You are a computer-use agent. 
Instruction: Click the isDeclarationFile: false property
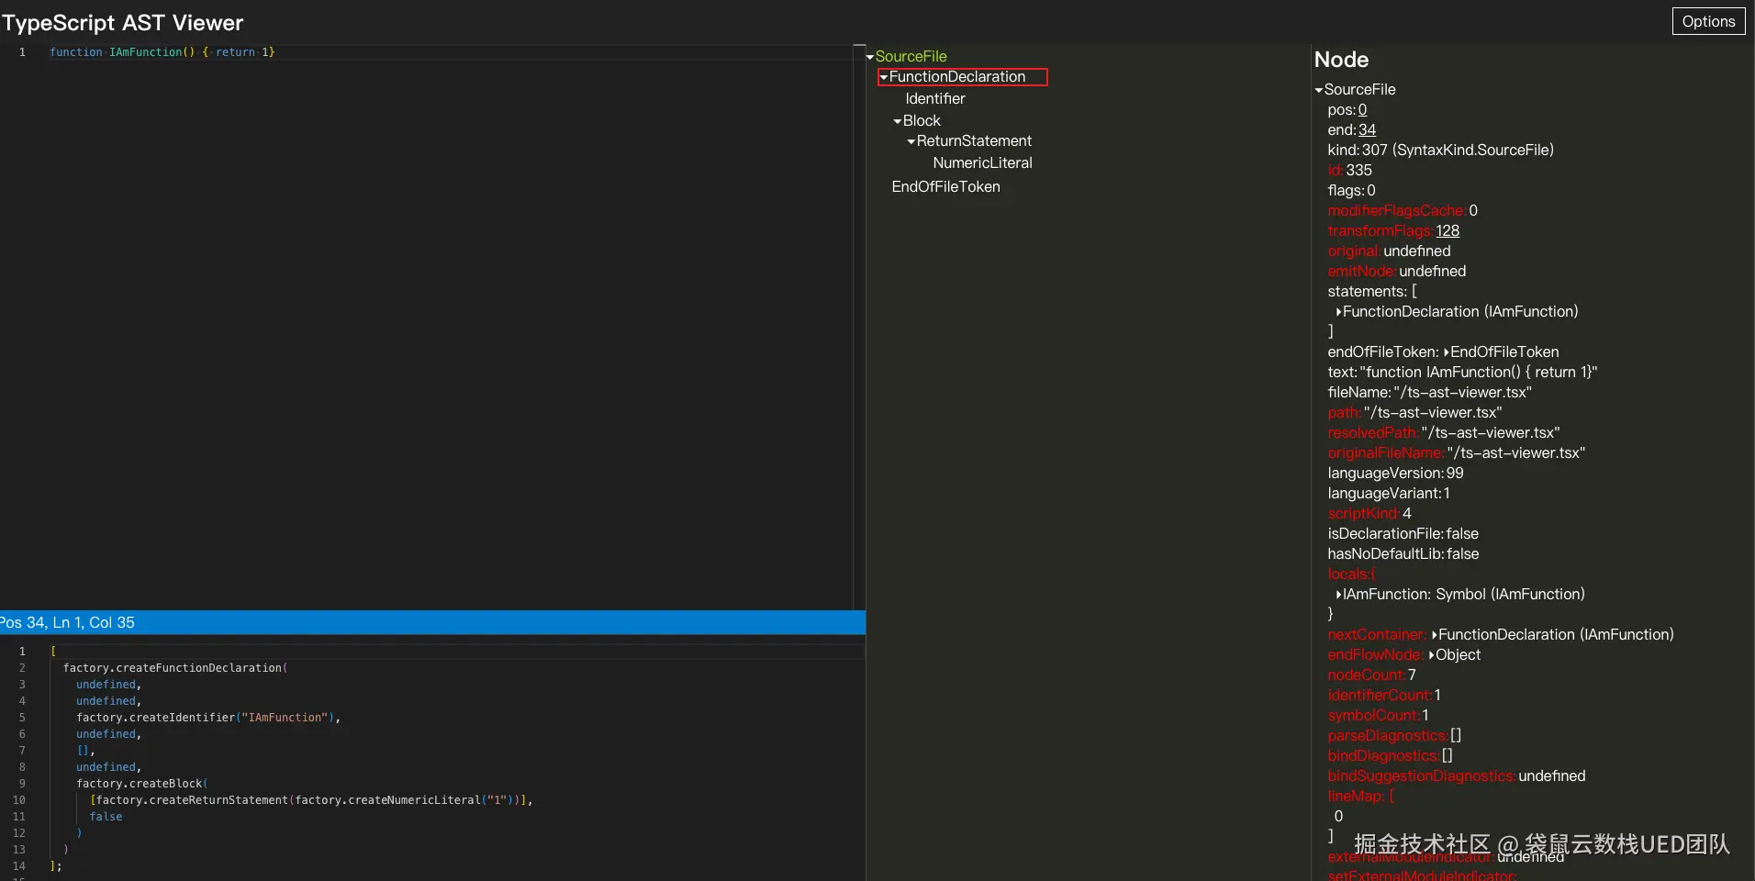pyautogui.click(x=1403, y=534)
